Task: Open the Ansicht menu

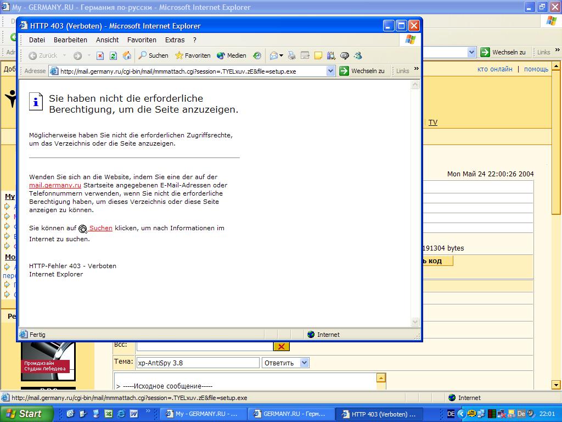Action: click(107, 40)
